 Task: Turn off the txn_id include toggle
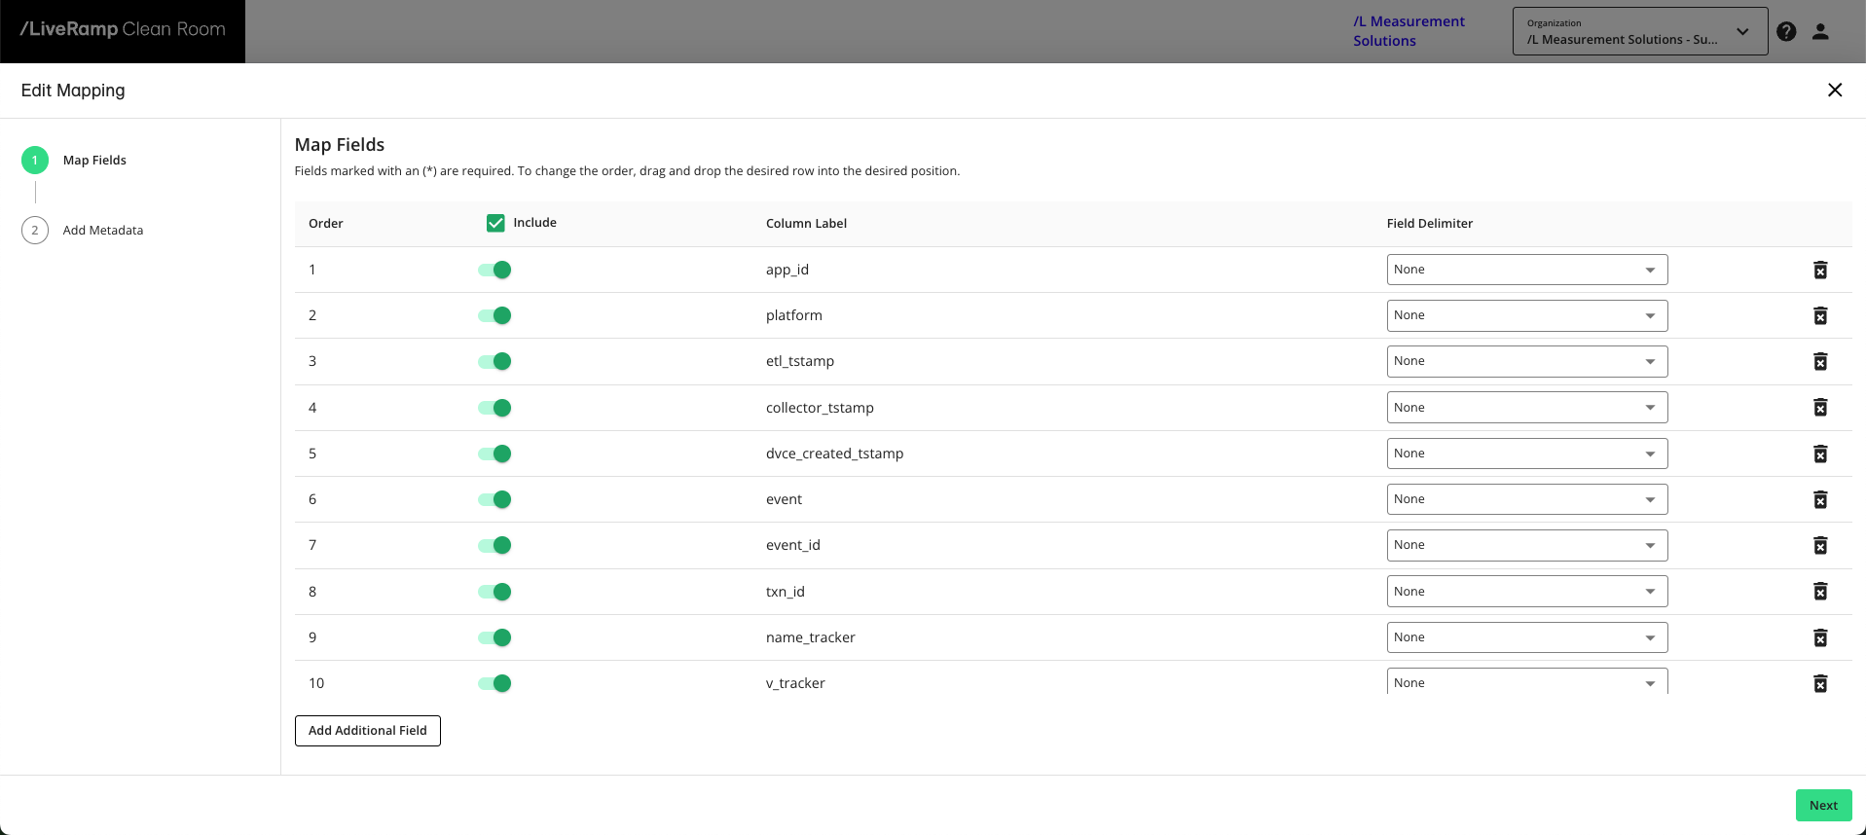494,592
